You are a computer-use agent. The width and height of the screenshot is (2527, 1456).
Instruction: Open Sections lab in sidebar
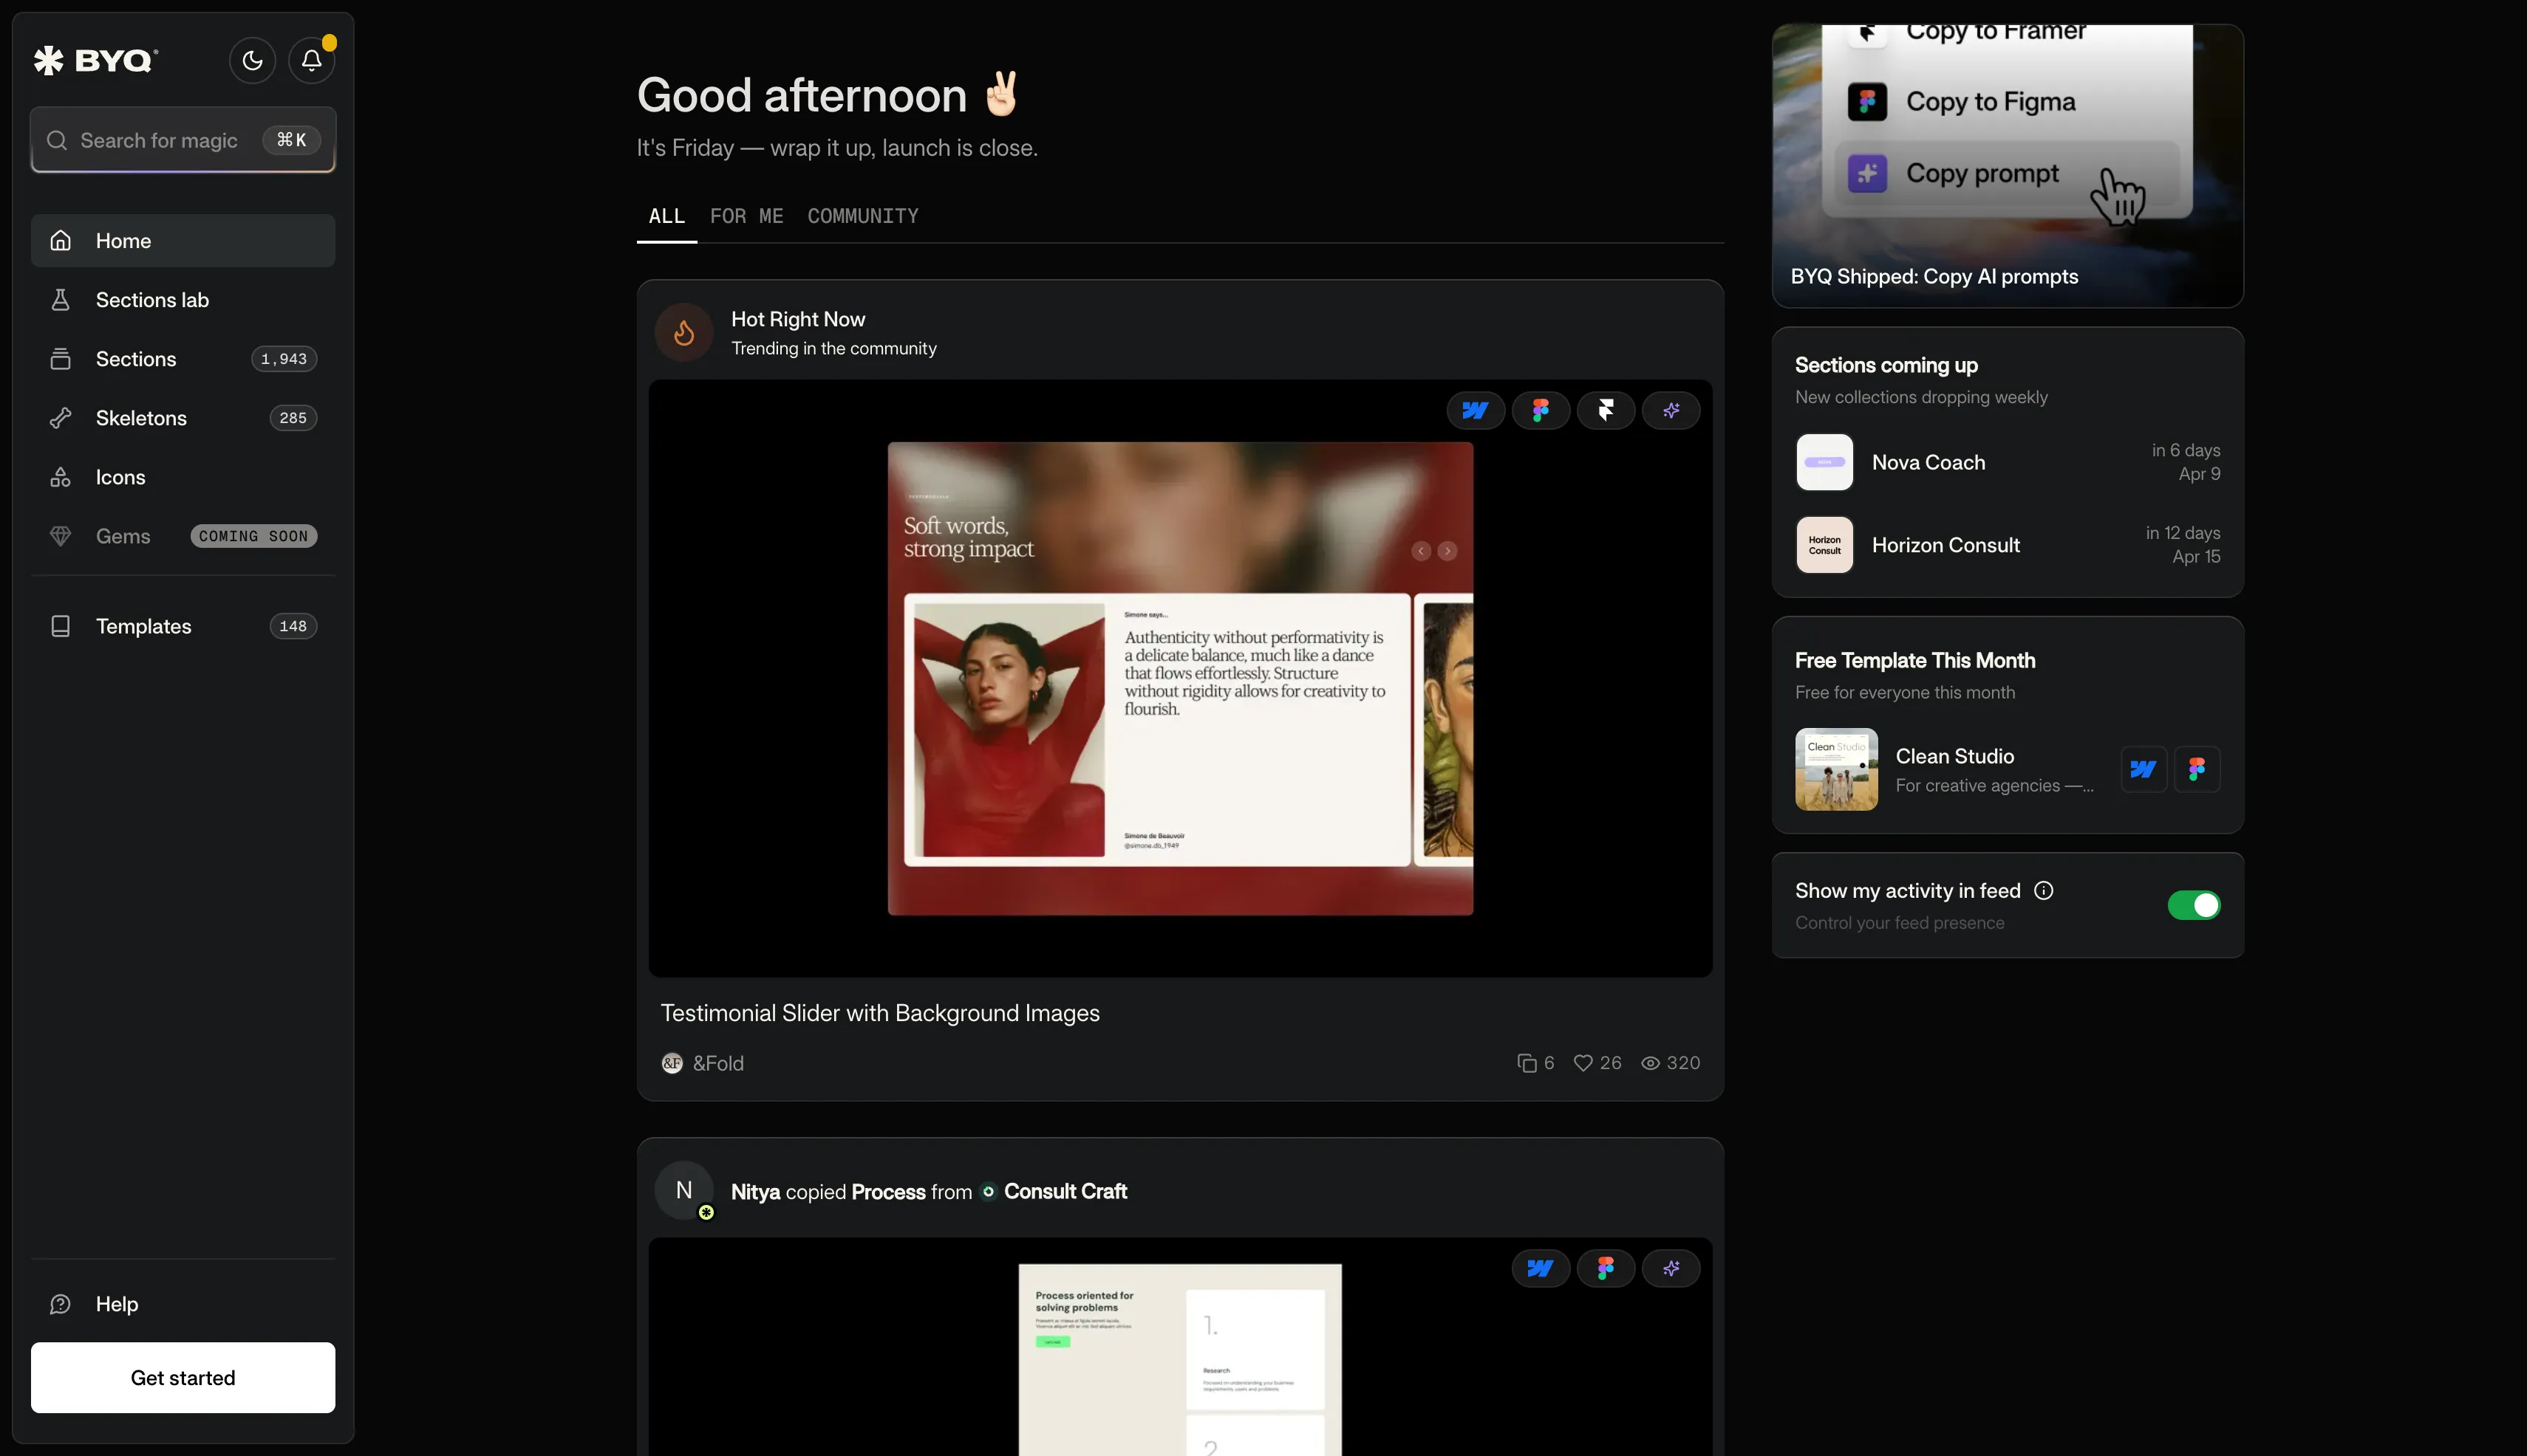pyautogui.click(x=152, y=300)
